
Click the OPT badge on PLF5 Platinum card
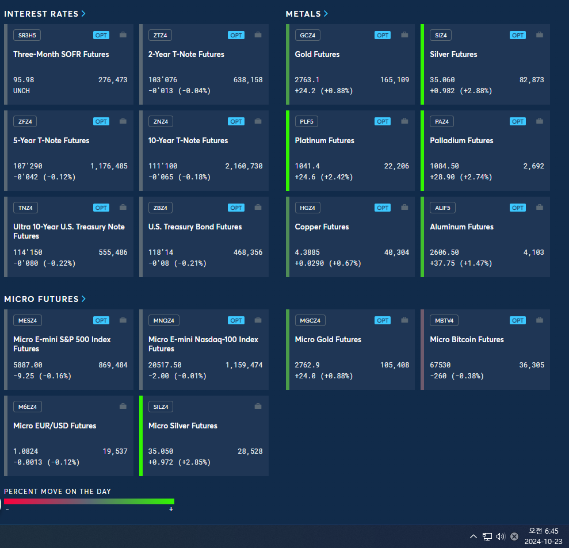[x=383, y=121]
